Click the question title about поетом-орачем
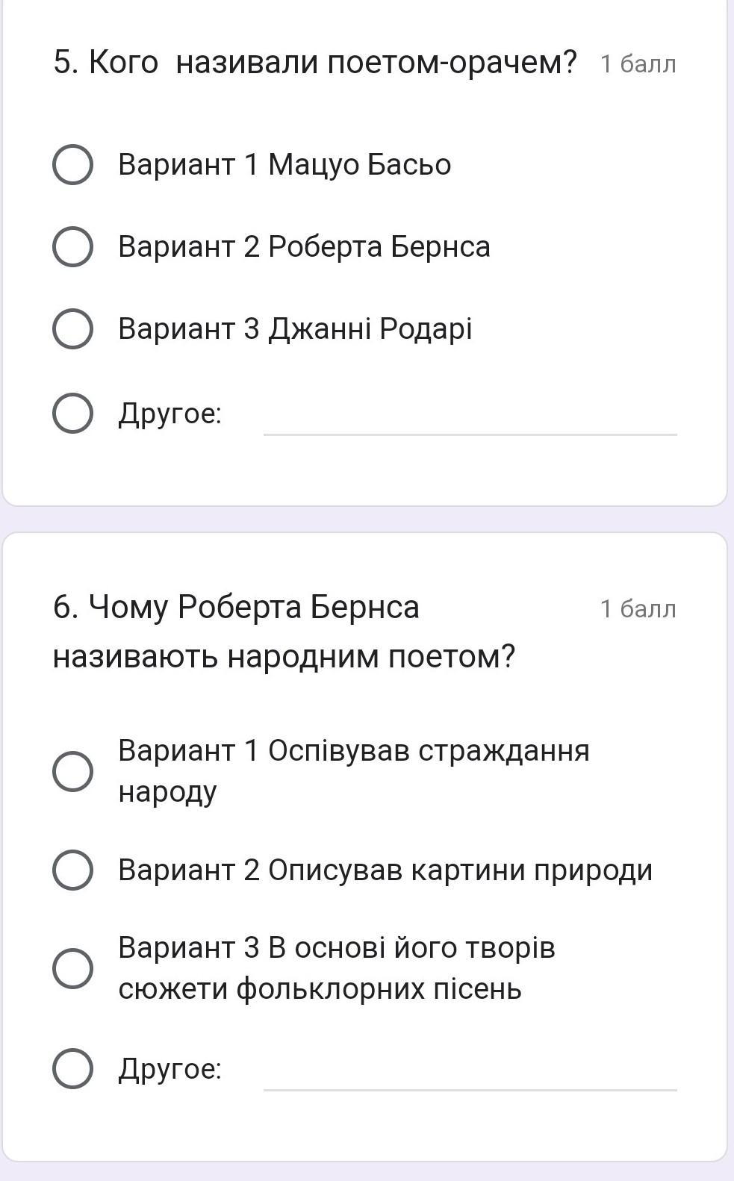The height and width of the screenshot is (1181, 734). pyautogui.click(x=314, y=63)
